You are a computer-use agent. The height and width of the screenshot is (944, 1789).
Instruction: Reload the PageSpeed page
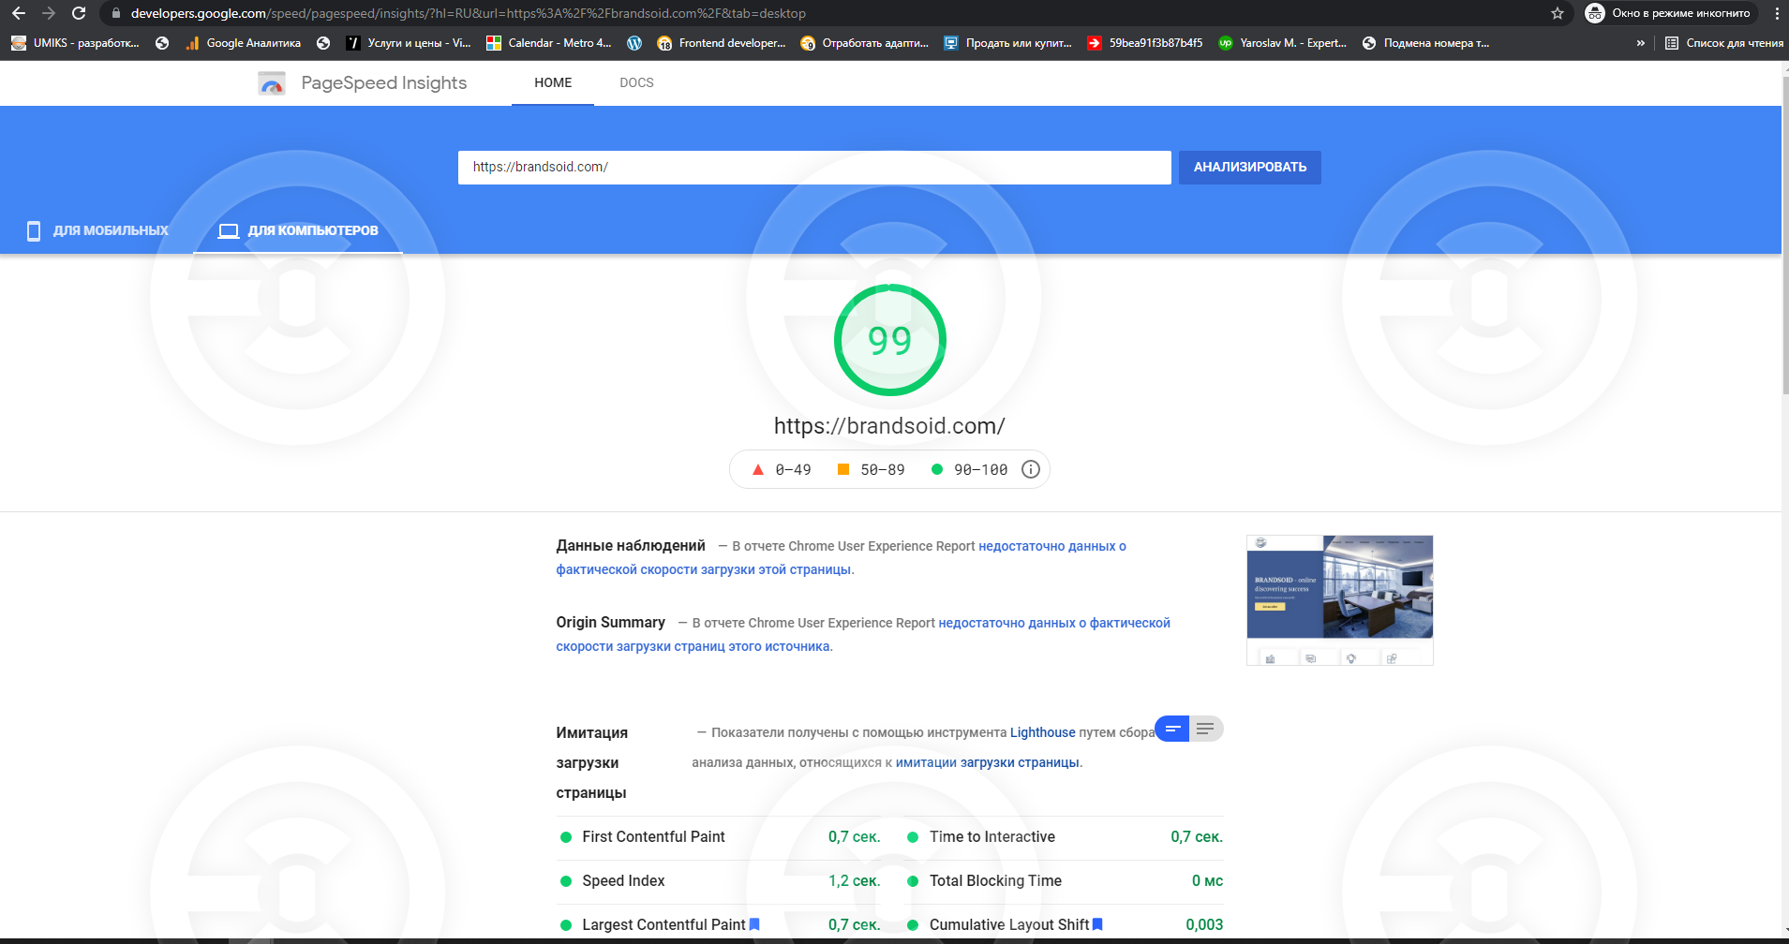pyautogui.click(x=79, y=13)
